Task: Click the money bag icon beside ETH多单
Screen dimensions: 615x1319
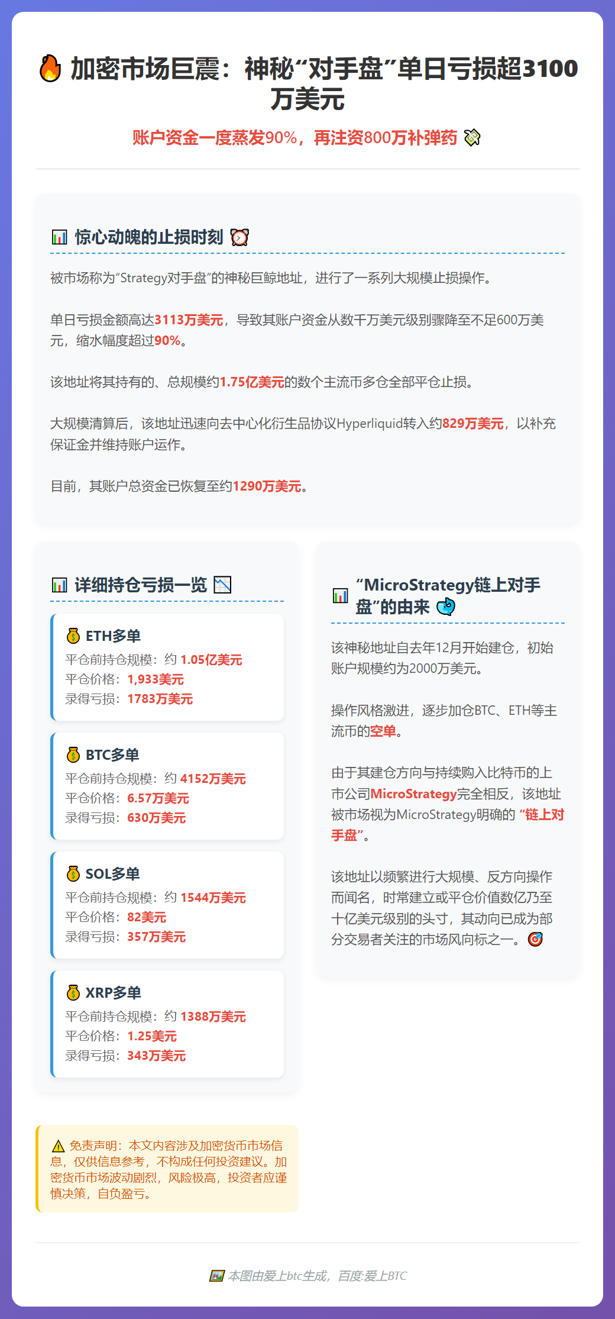Action: [x=73, y=636]
